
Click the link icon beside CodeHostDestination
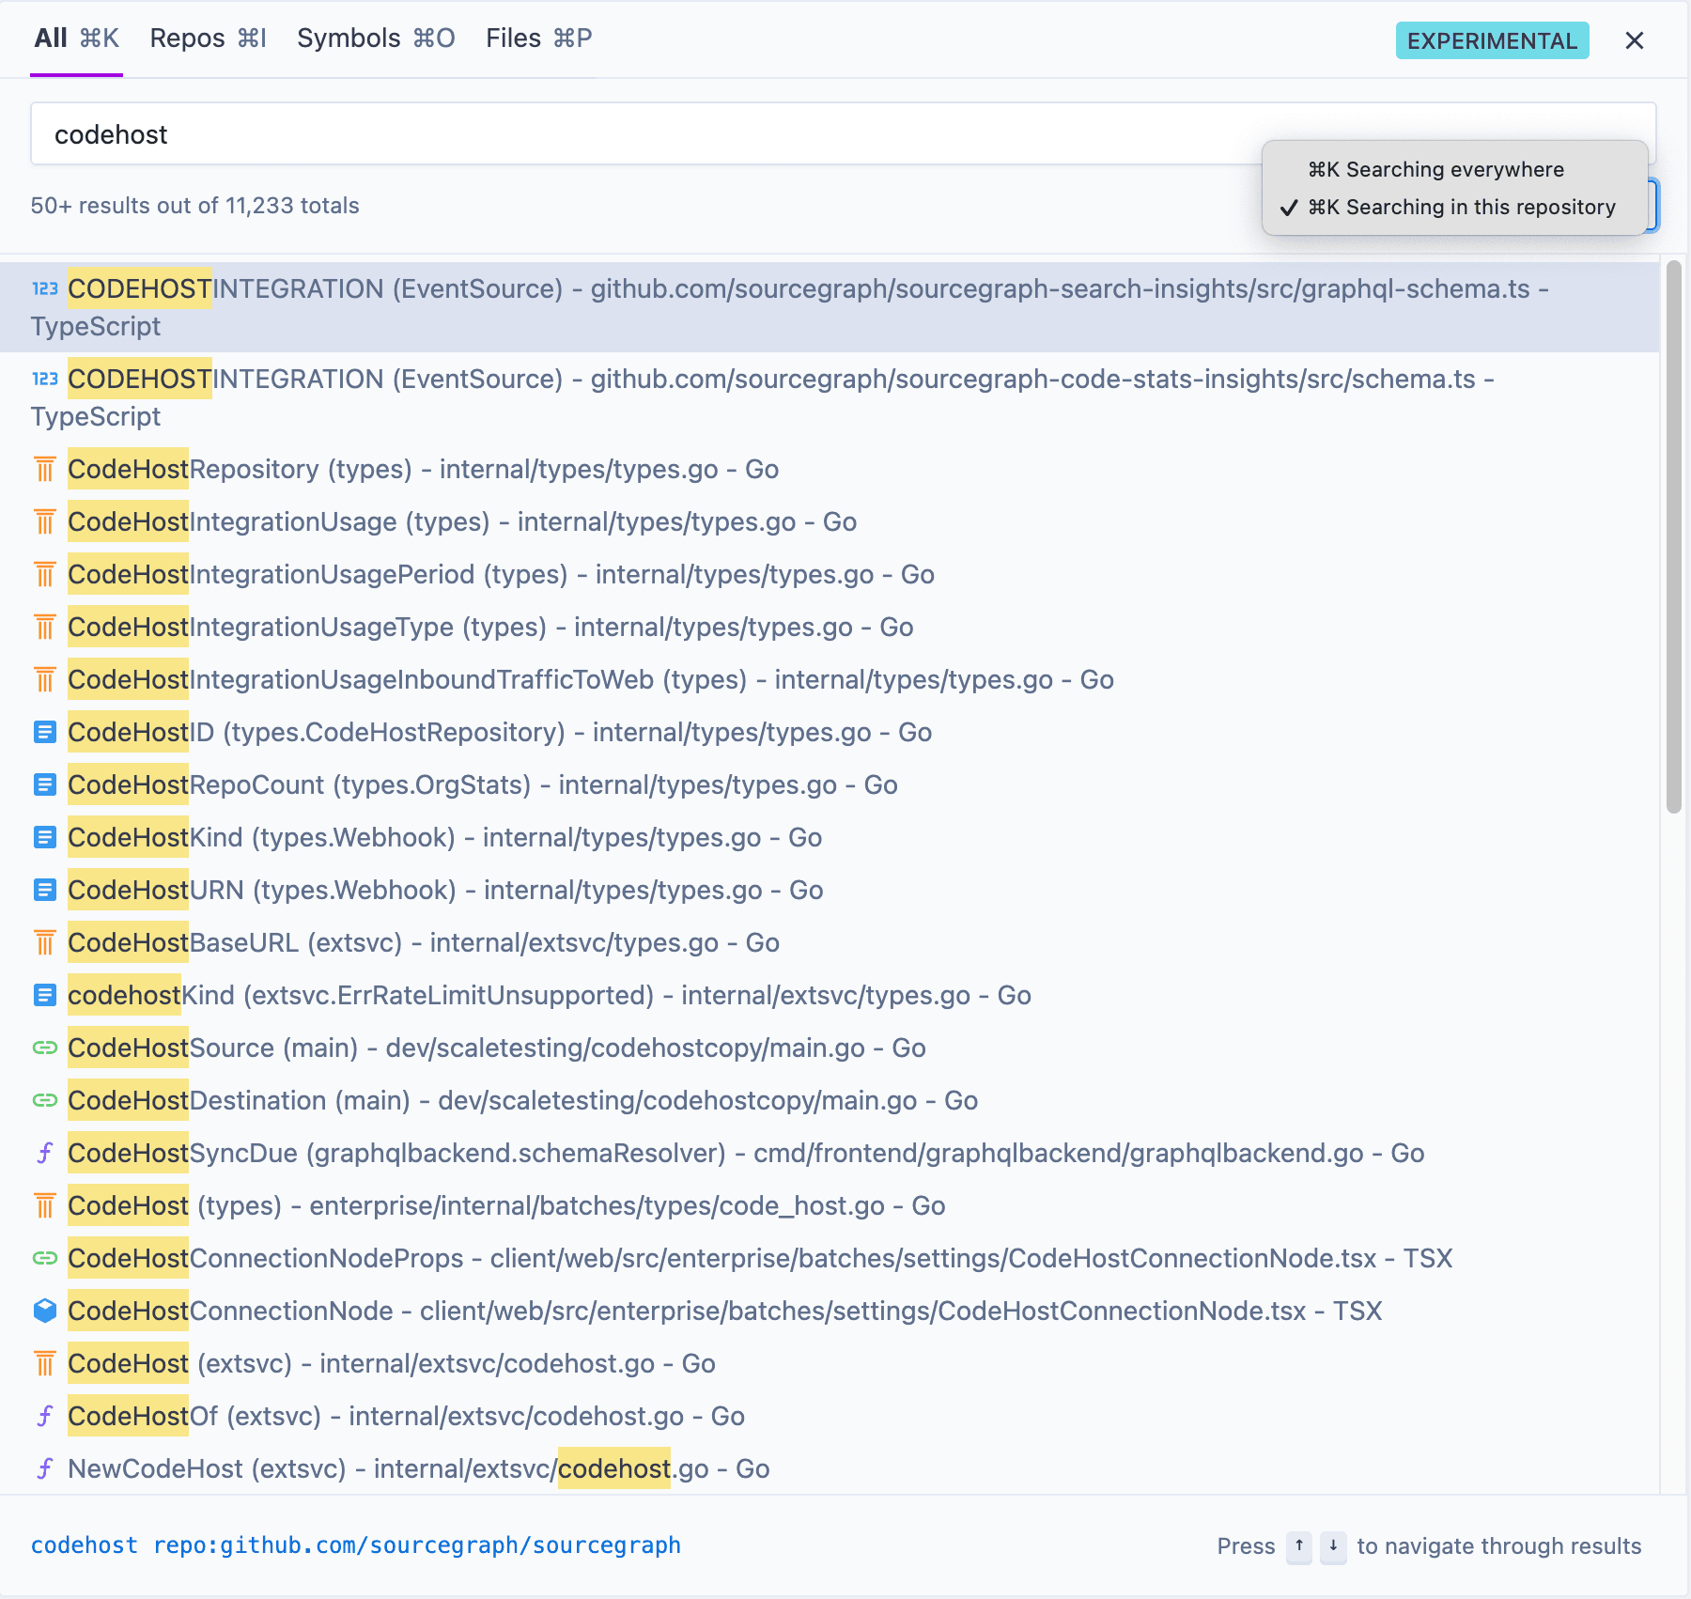pyautogui.click(x=45, y=1100)
